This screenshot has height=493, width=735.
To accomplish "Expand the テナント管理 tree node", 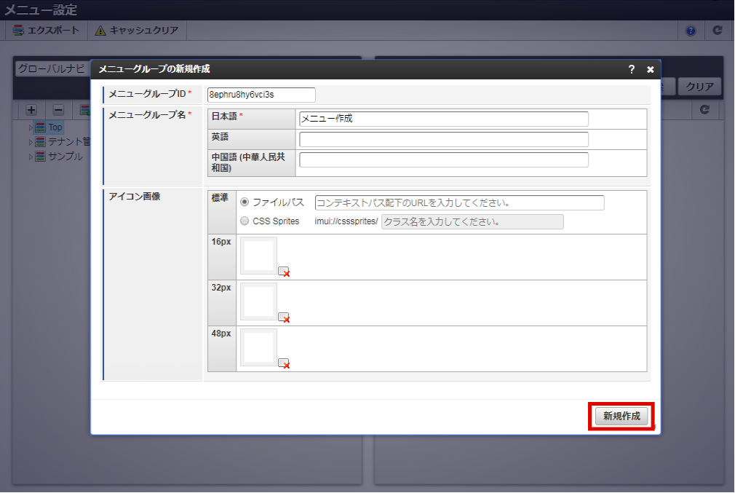I will point(32,141).
